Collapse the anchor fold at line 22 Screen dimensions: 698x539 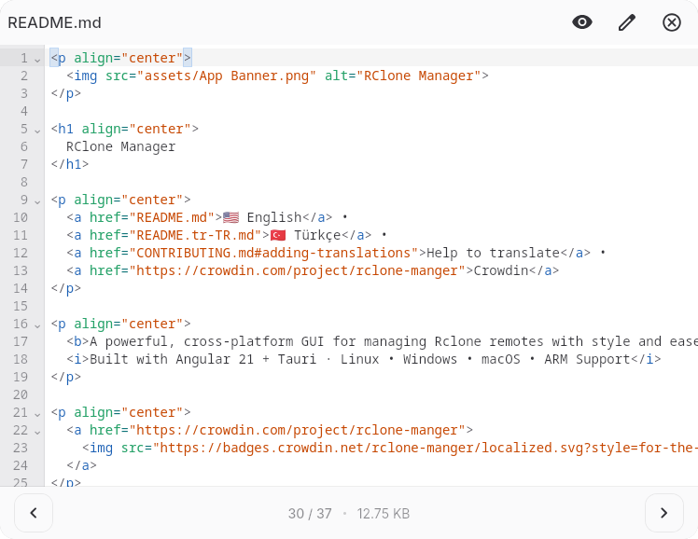pos(37,432)
